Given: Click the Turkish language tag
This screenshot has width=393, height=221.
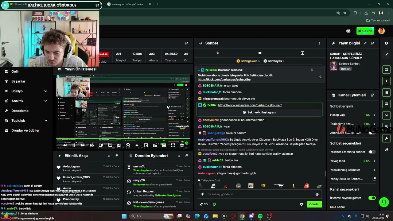Looking at the screenshot, I should click(x=345, y=69).
